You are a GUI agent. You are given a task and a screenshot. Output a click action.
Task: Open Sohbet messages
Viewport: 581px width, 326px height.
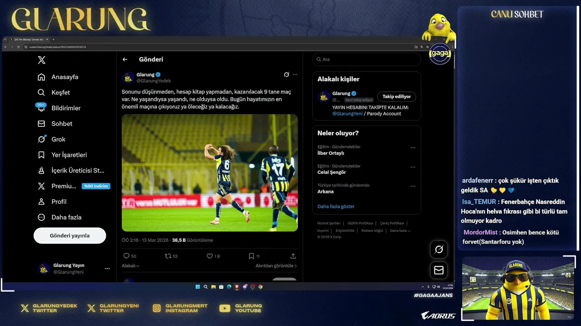point(55,124)
